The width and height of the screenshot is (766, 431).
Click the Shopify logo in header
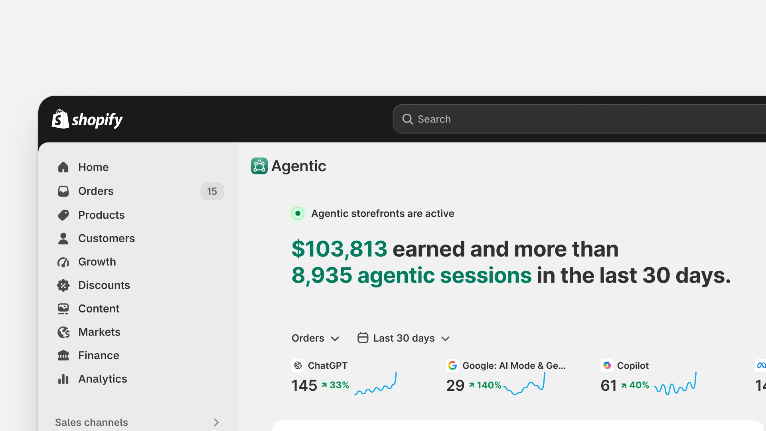coord(87,119)
